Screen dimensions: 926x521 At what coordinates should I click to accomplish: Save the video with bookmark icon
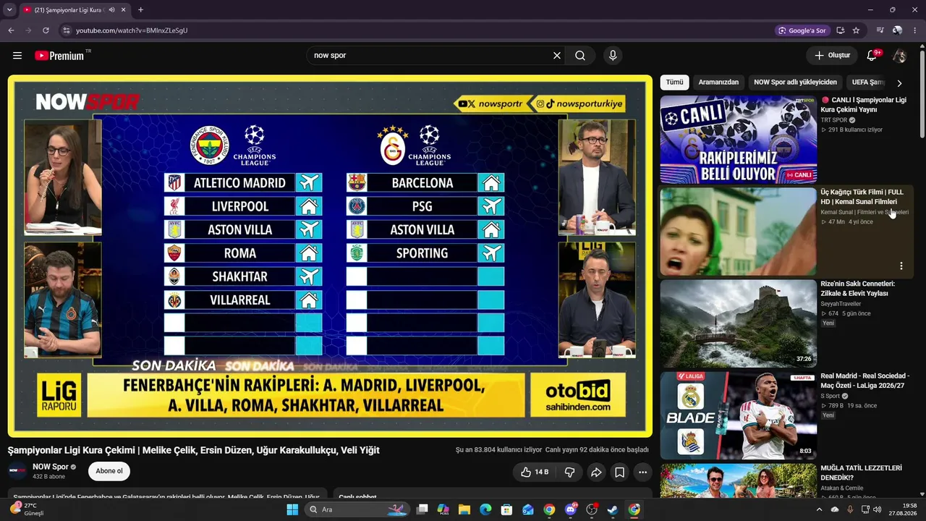(x=619, y=472)
